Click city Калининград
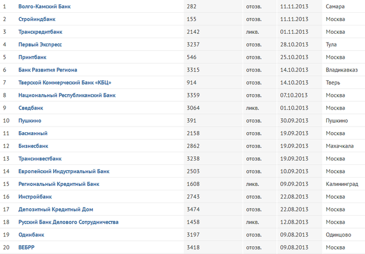This screenshot has width=365, height=254. 342,184
